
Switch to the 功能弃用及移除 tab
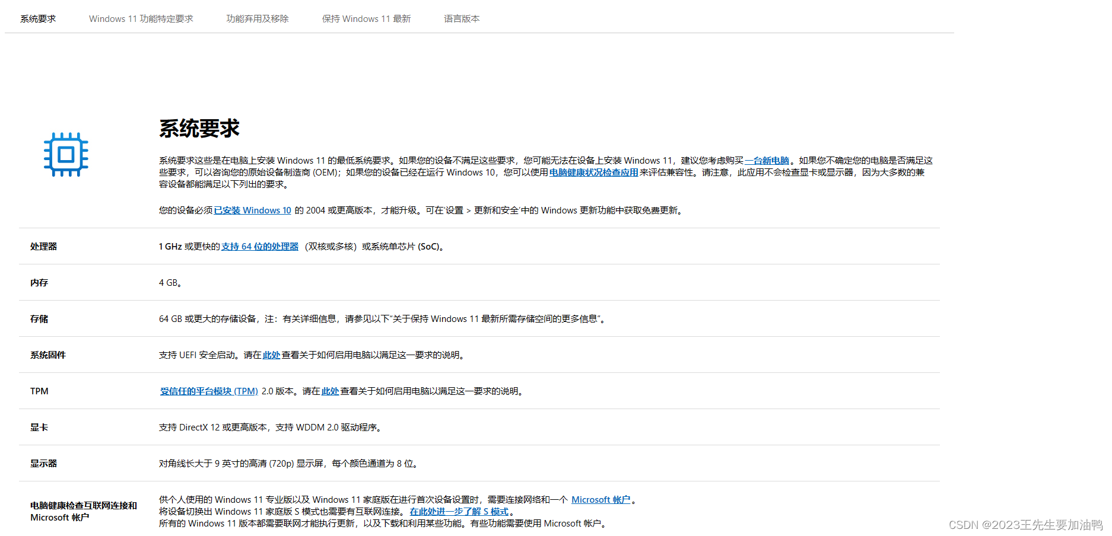pos(258,19)
